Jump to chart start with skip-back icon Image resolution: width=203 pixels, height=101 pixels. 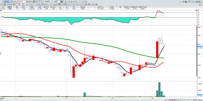pos(194,100)
